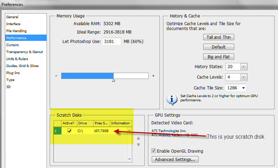Image resolution: width=278 pixels, height=168 pixels.
Task: Open Advanced Settings for GPU
Action: 175,160
